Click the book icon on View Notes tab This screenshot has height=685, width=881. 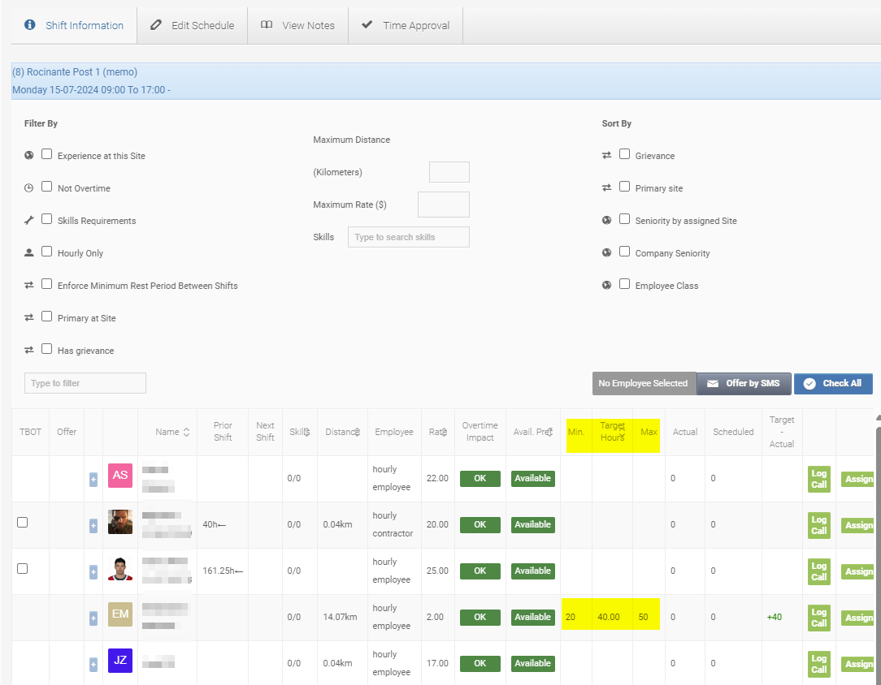tap(267, 25)
